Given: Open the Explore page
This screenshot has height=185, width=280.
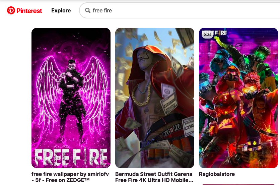Looking at the screenshot, I should (61, 10).
